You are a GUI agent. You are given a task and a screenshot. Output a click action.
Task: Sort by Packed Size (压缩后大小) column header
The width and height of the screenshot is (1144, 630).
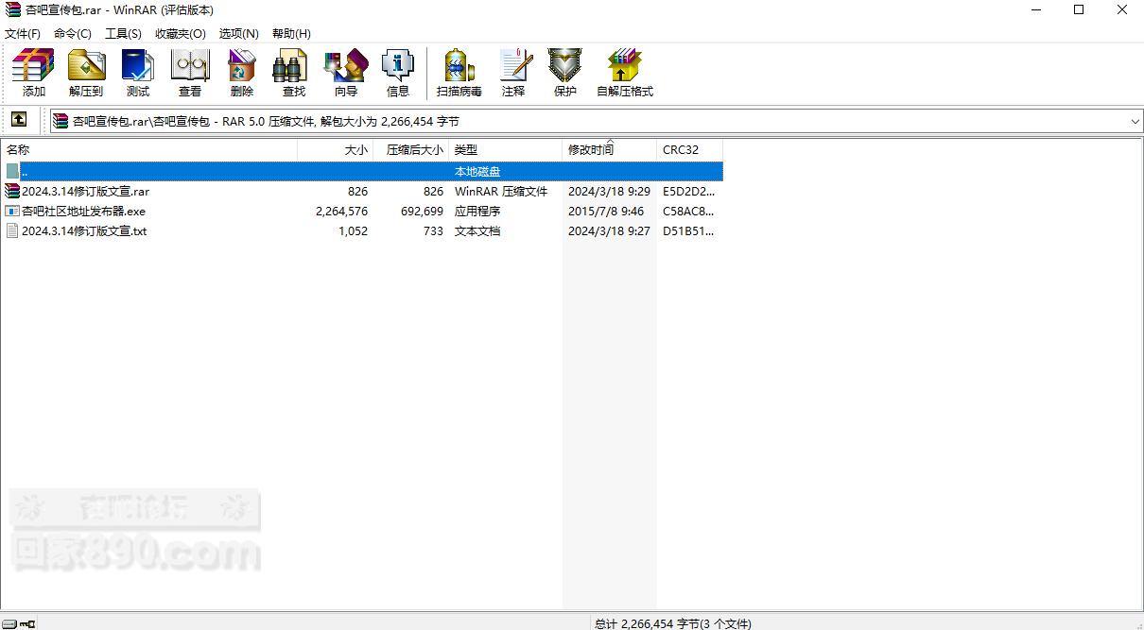pos(411,149)
